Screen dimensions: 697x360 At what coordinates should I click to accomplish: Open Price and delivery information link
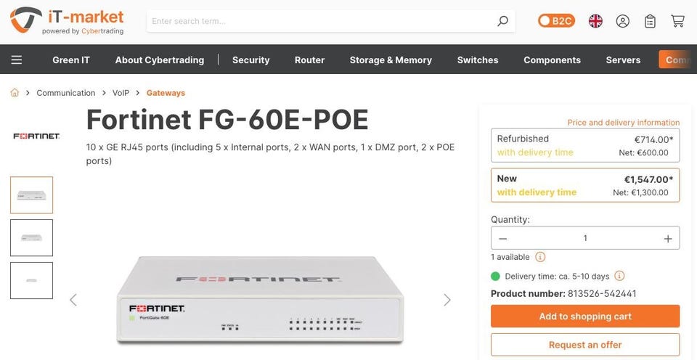624,123
